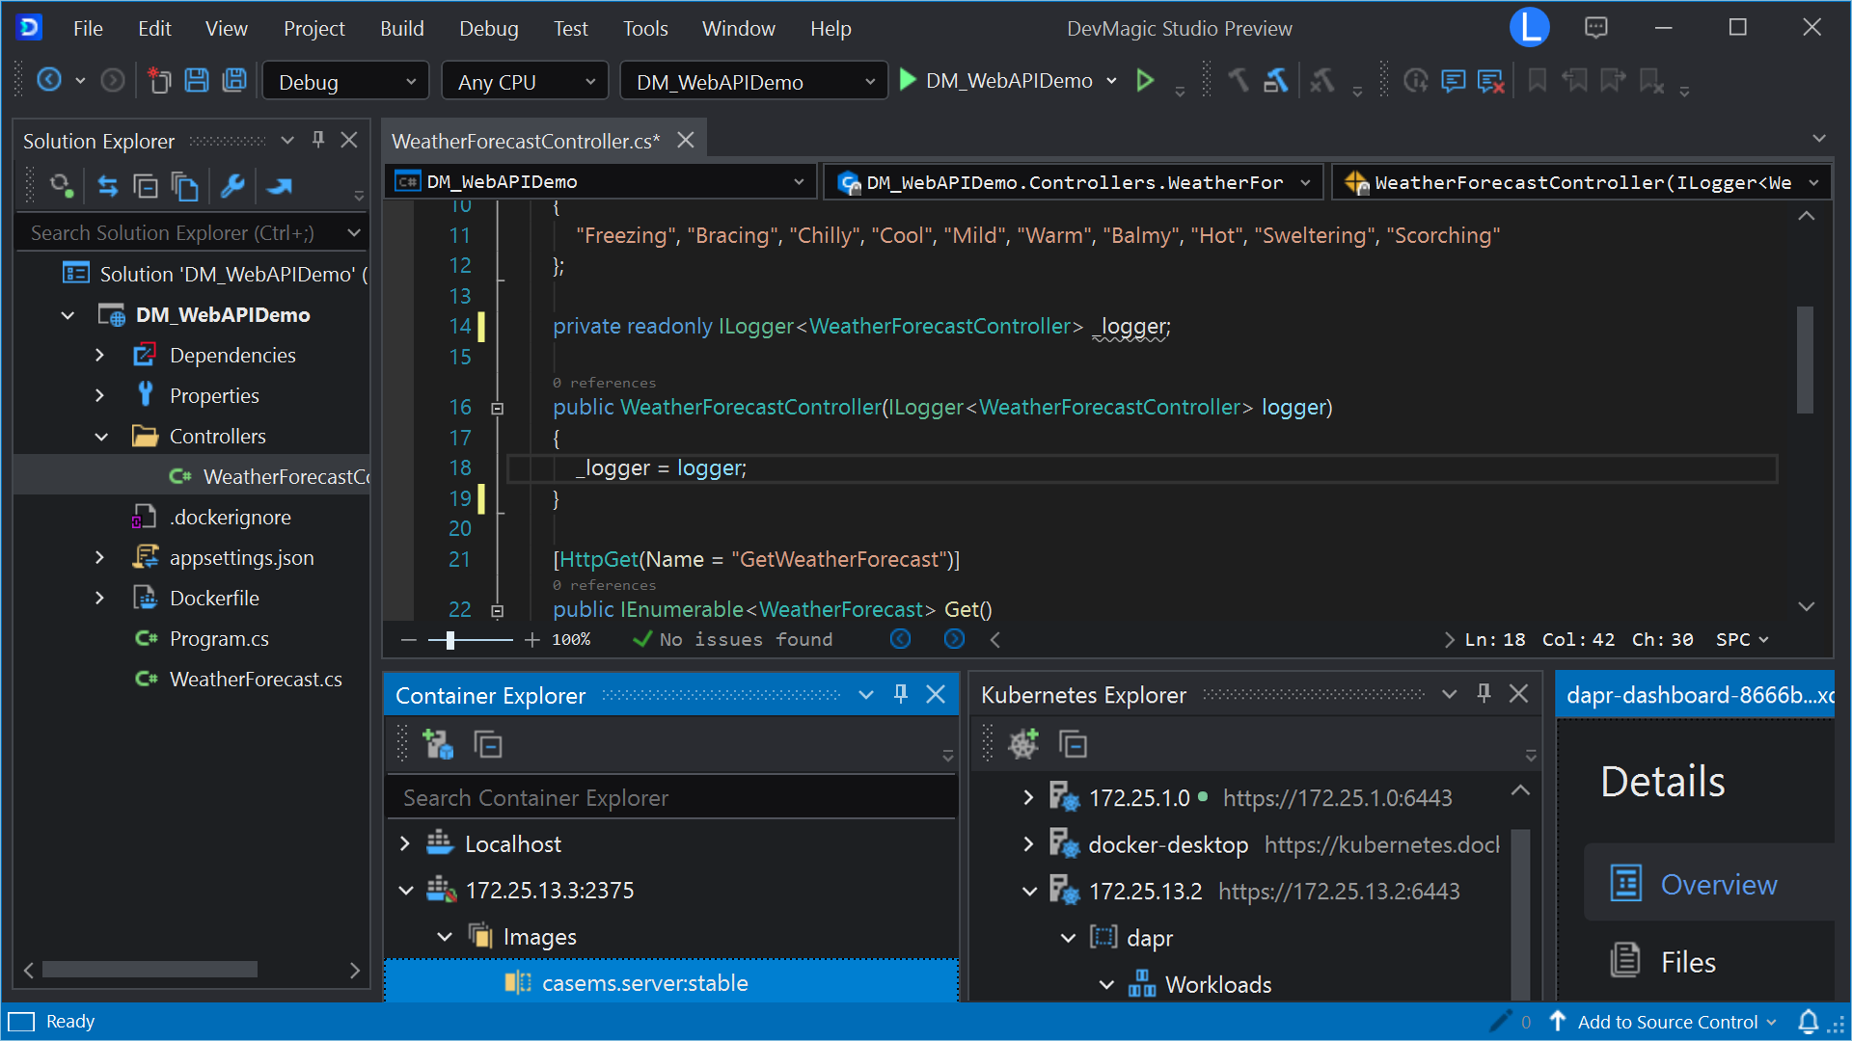Open the notifications bell in status bar
The height and width of the screenshot is (1041, 1852).
[1809, 1022]
